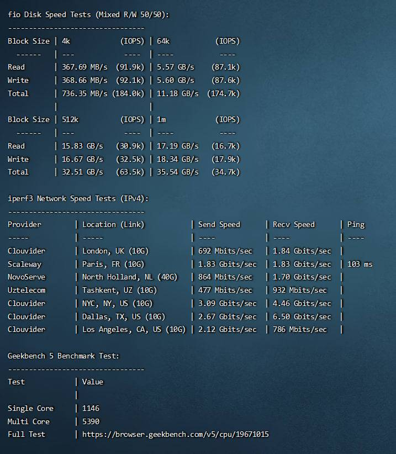
Task: Click the Send Speed column header
Action: tap(219, 225)
